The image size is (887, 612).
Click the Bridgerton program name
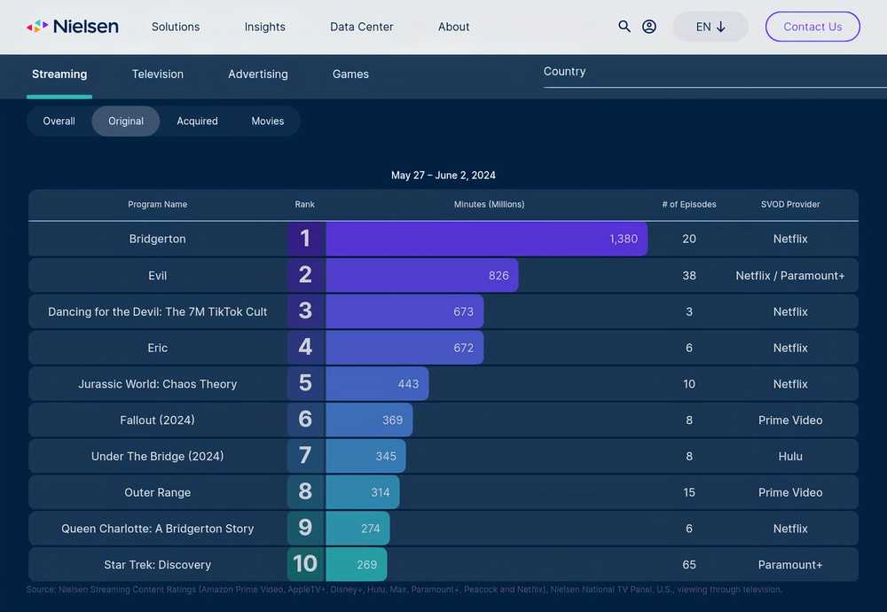[x=157, y=239]
